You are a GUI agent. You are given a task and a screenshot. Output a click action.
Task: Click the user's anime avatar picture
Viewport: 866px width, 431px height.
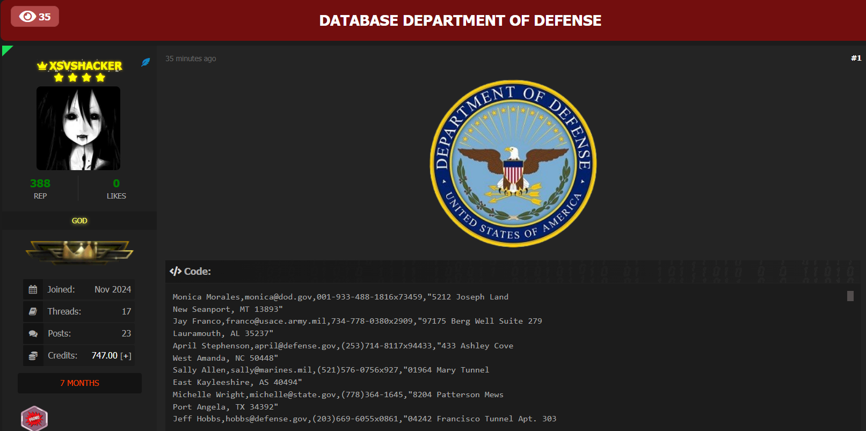click(x=78, y=128)
